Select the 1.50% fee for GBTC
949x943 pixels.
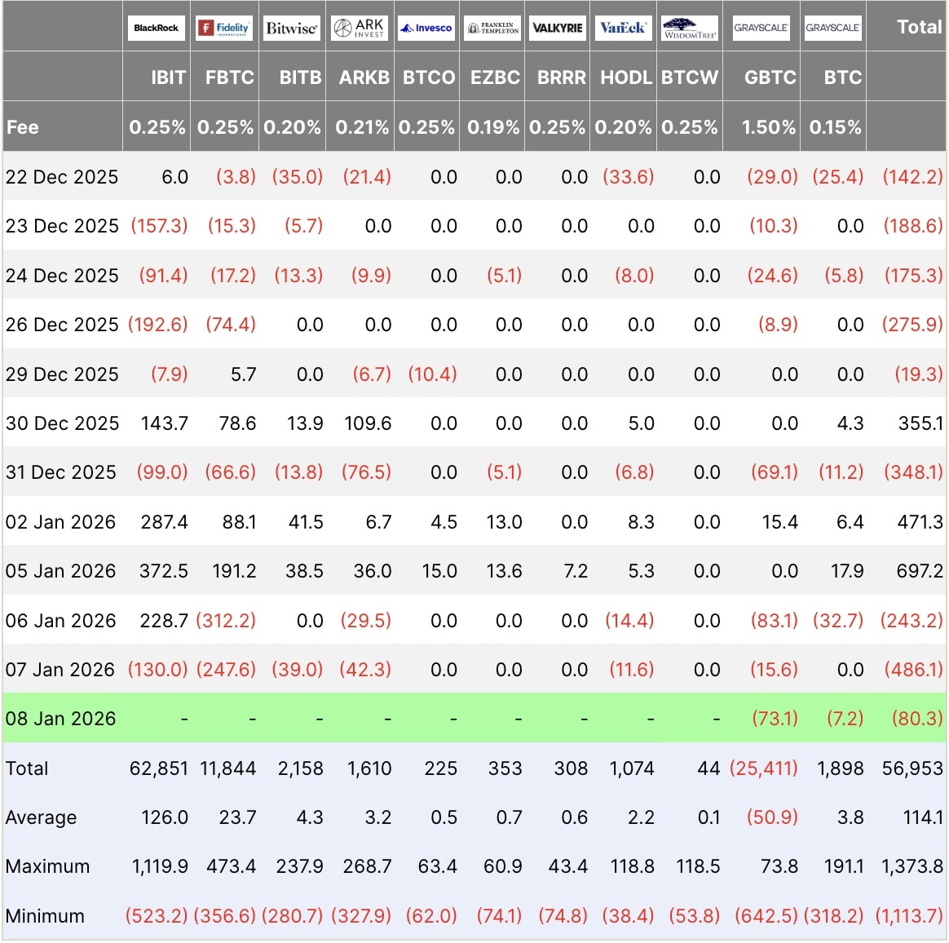pyautogui.click(x=768, y=127)
